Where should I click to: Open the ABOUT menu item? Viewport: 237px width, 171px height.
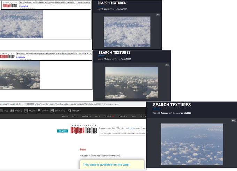tap(65, 117)
